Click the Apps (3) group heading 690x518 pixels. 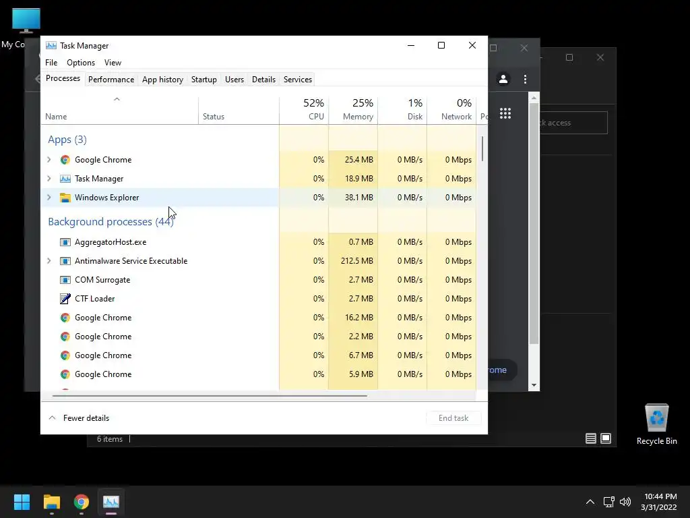(67, 140)
